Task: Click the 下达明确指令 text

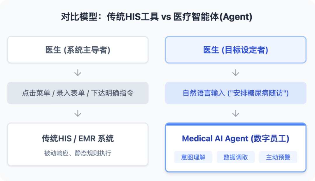Action: tap(112, 93)
